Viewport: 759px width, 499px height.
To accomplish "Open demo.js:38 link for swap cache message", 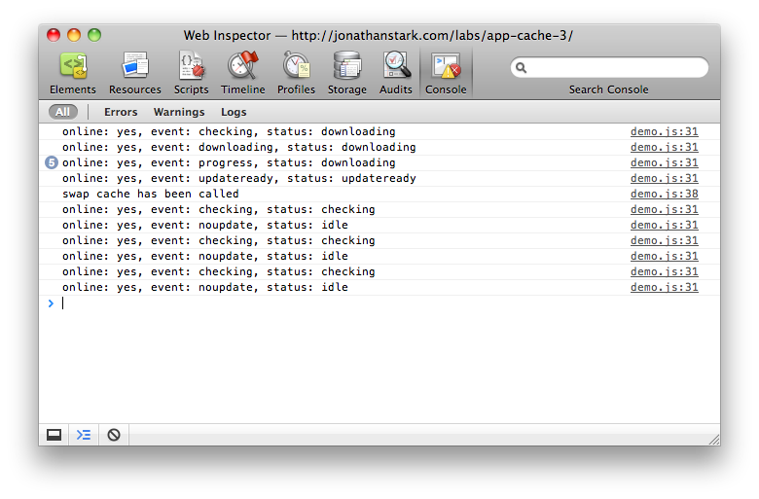I will (x=664, y=194).
